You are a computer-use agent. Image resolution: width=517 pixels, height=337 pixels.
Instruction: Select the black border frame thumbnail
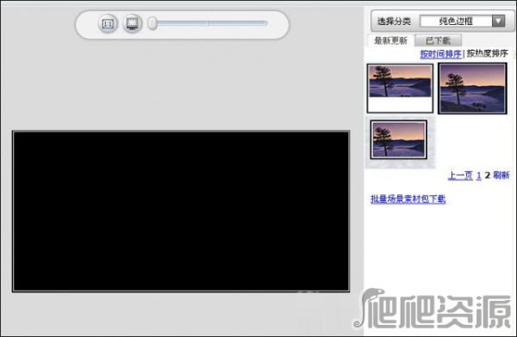pos(472,89)
